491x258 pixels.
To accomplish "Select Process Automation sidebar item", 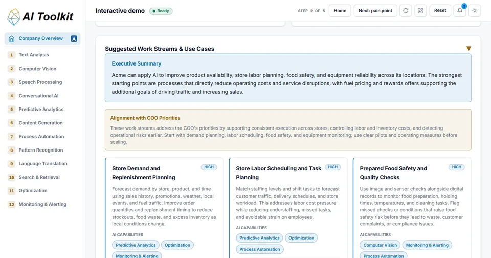I will (x=42, y=136).
